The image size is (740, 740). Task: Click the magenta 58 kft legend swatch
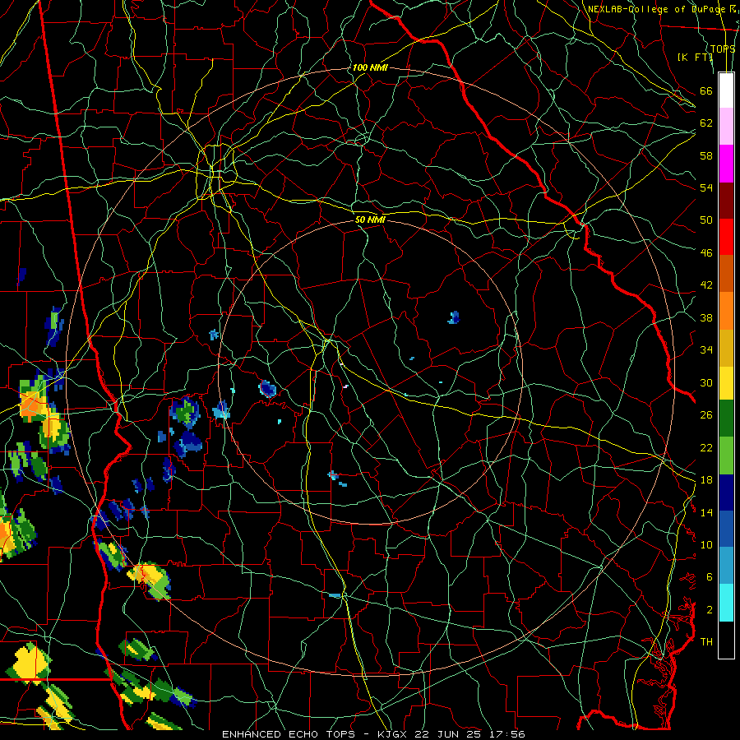pyautogui.click(x=726, y=164)
